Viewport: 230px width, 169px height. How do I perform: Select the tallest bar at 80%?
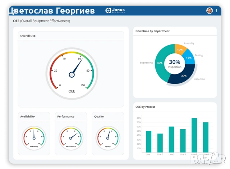click(194, 135)
